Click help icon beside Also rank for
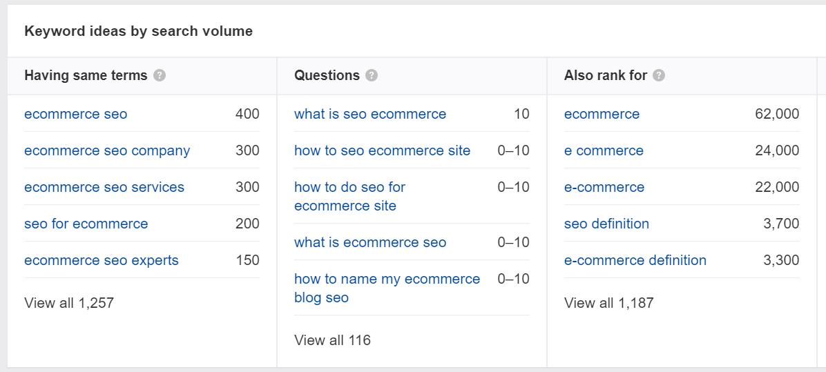This screenshot has height=372, width=826. 659,76
